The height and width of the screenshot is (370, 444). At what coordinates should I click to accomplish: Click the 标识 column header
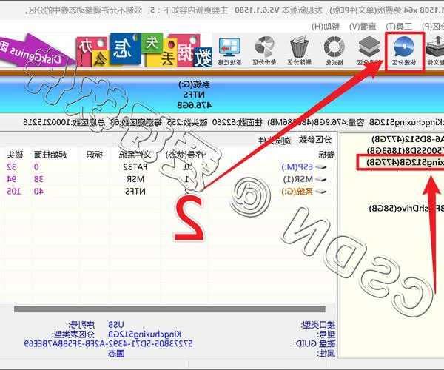pos(95,155)
